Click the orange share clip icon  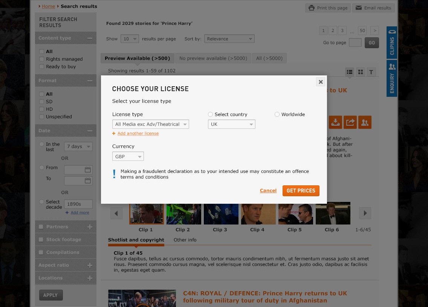click(350, 122)
